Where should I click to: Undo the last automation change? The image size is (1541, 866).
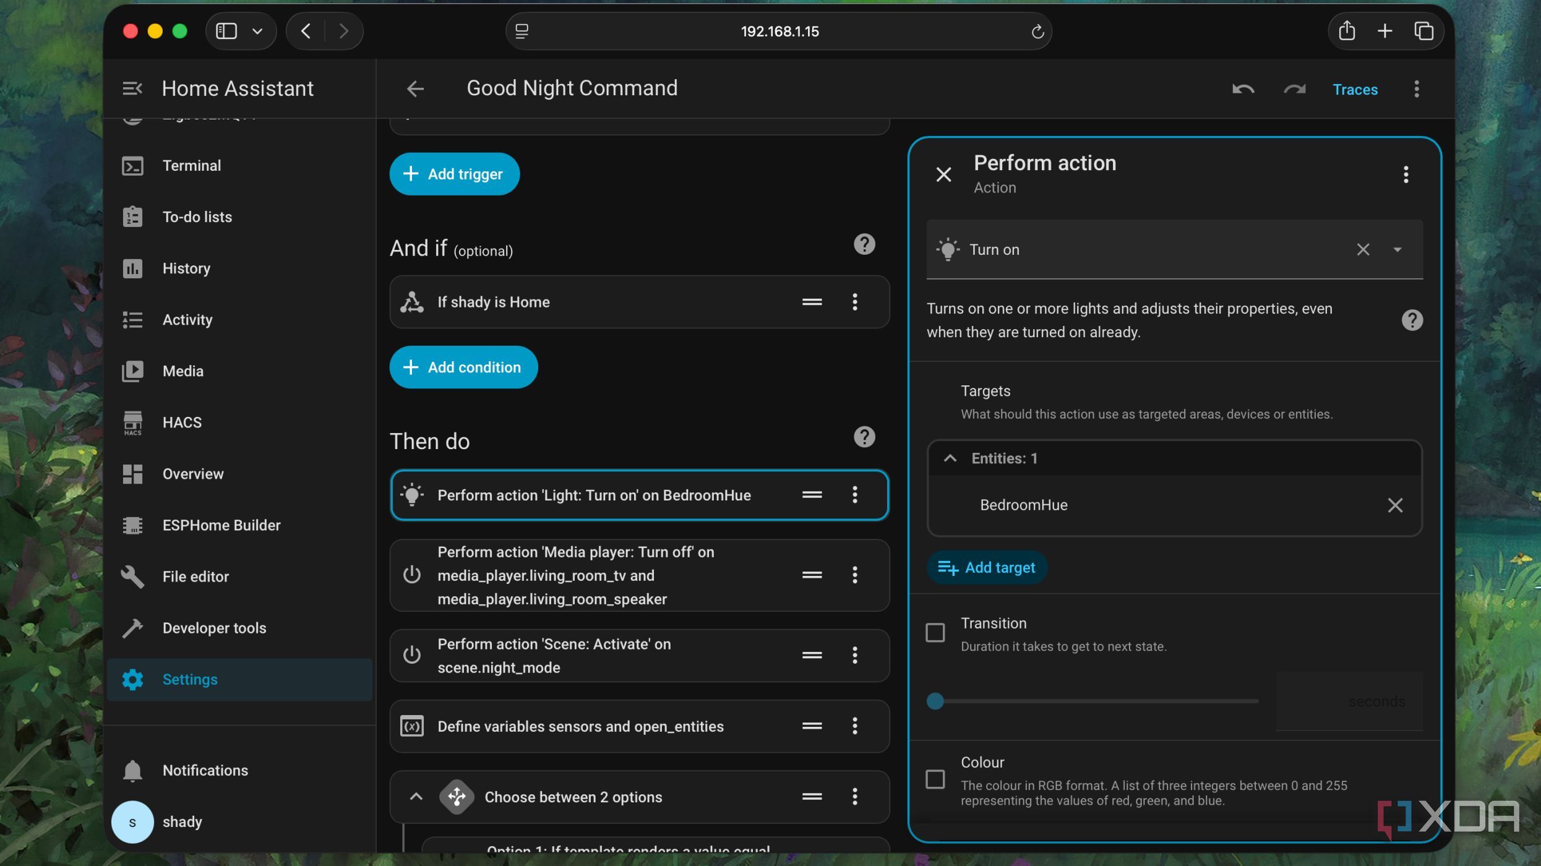coord(1243,89)
